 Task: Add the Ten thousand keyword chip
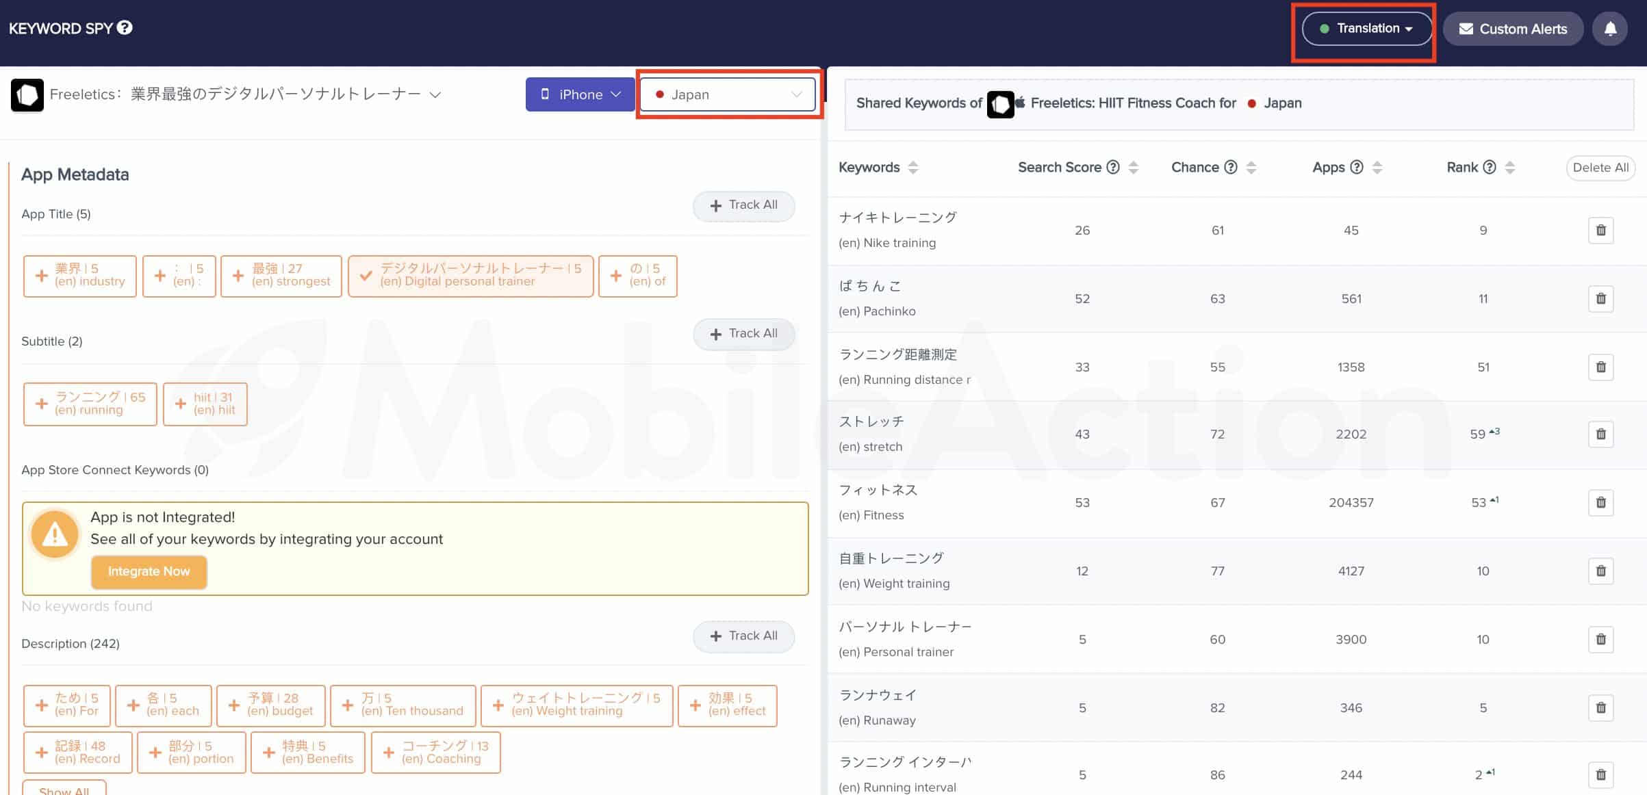[x=403, y=705]
